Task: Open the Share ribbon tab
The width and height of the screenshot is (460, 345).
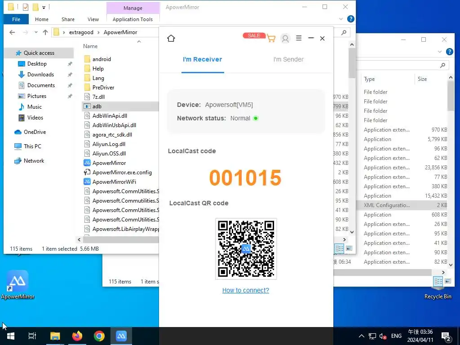Action: point(68,19)
